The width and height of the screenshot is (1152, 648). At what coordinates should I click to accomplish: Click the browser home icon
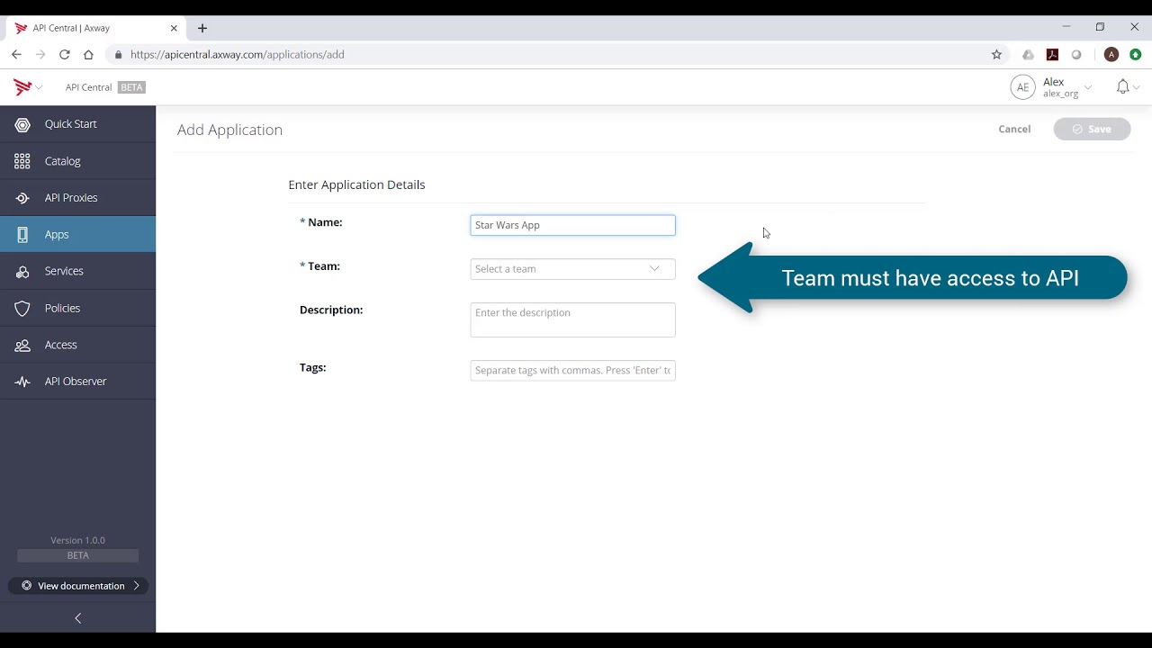pos(88,55)
